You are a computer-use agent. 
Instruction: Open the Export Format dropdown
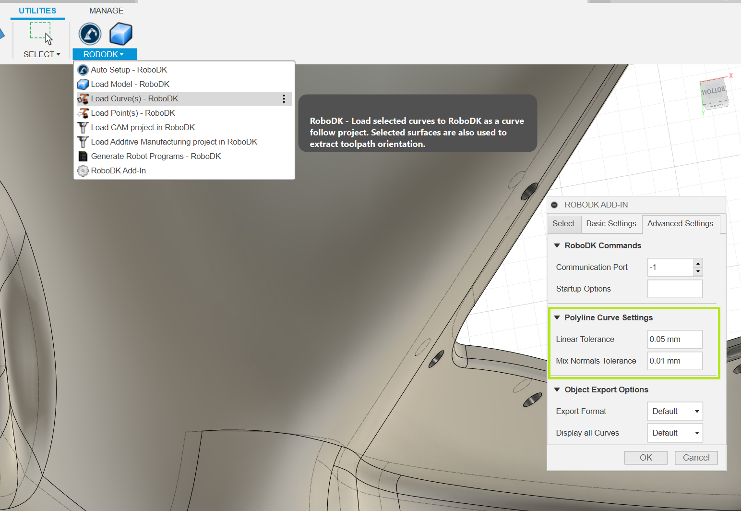674,411
